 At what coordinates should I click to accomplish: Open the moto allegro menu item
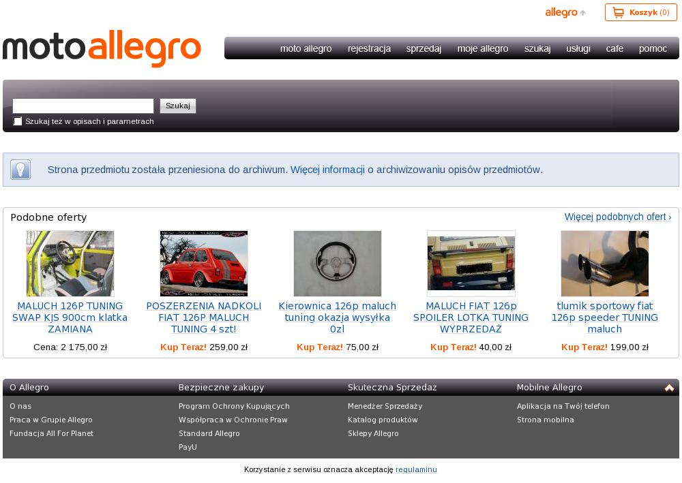click(306, 48)
